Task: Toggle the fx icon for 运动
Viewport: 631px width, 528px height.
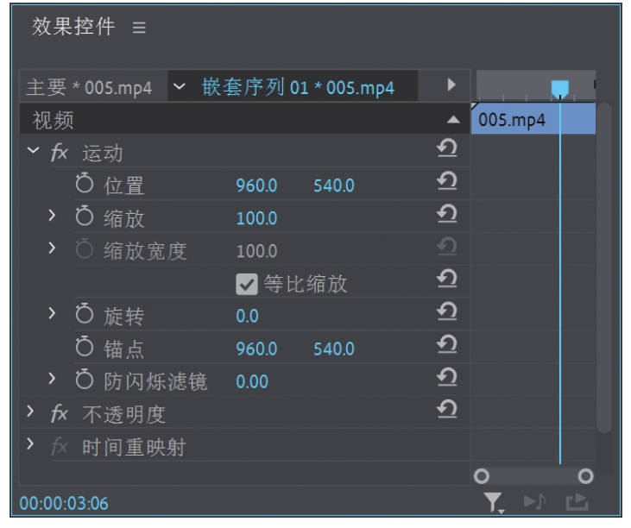Action: pos(60,153)
